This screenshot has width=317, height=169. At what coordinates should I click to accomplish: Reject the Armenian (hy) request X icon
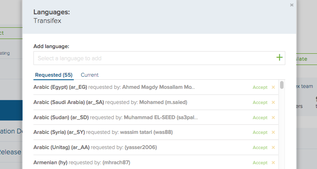(x=273, y=162)
